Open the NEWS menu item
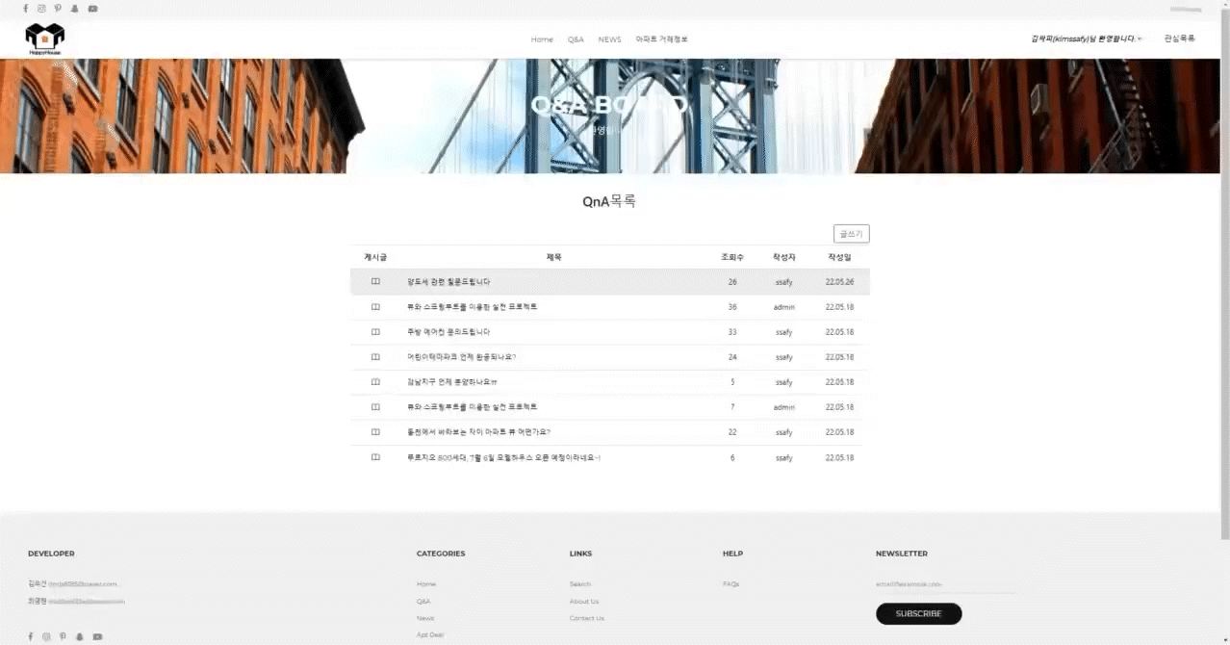 point(609,39)
